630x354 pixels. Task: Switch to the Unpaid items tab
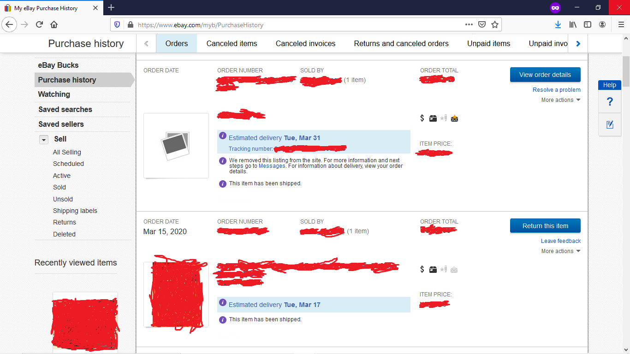(489, 44)
